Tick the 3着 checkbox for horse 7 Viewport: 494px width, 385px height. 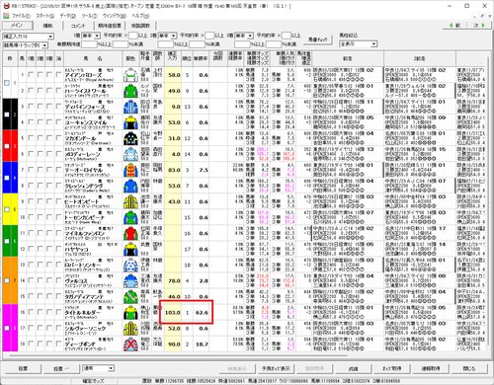point(49,170)
